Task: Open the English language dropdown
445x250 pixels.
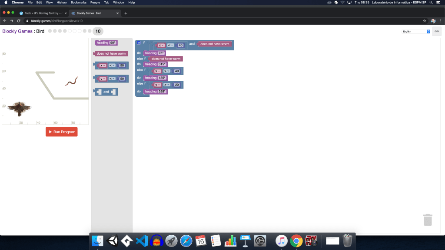Action: click(416, 31)
